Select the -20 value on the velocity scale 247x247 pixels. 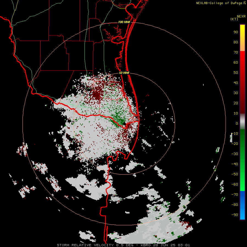(x=235, y=144)
